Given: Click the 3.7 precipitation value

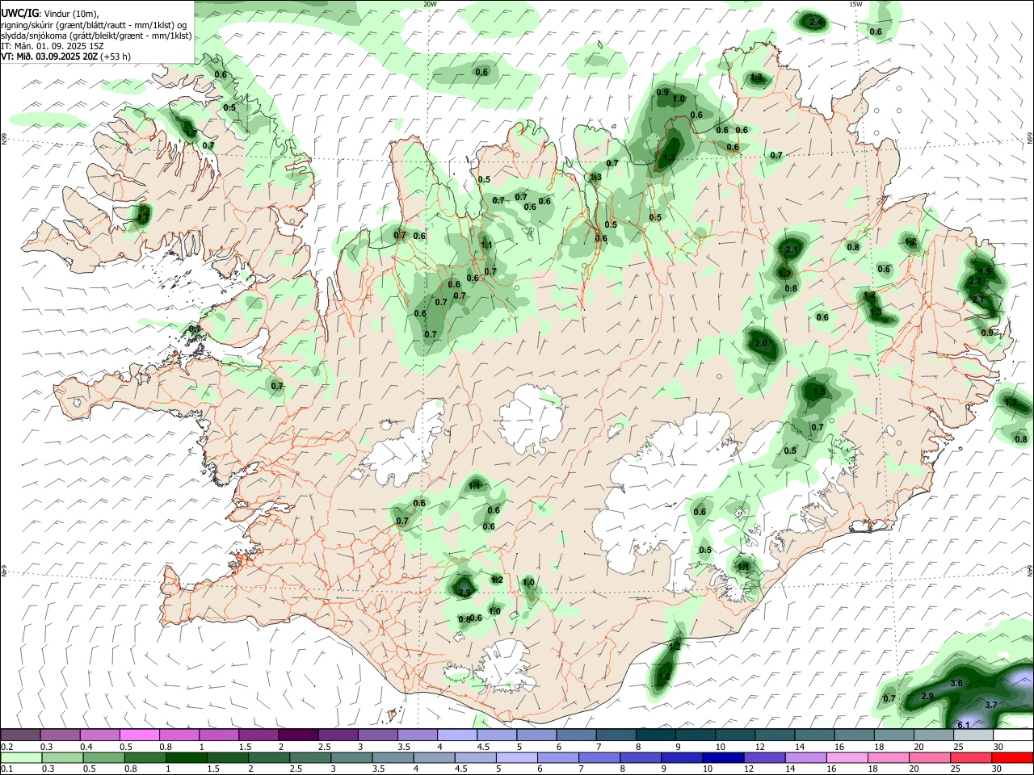Looking at the screenshot, I should tap(992, 705).
